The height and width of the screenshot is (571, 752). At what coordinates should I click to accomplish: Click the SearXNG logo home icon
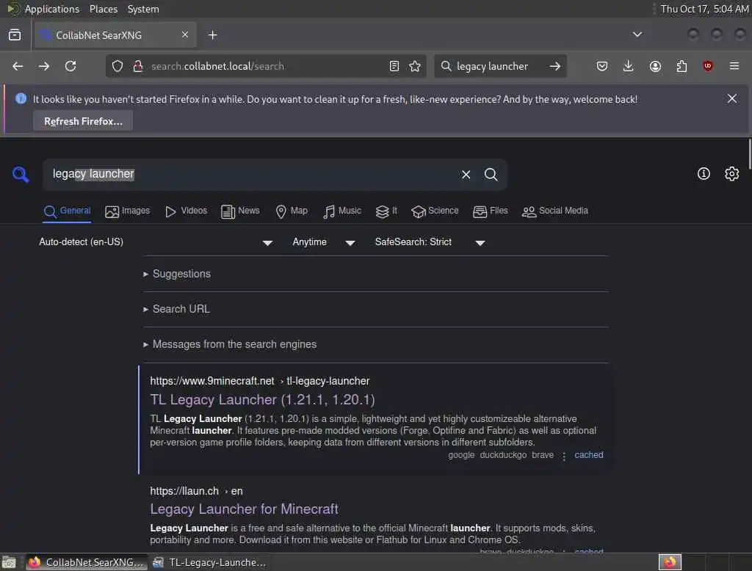coord(21,174)
